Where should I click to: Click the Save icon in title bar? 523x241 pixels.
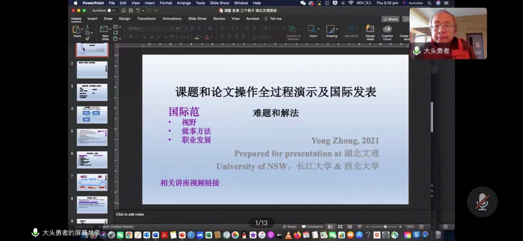tap(130, 10)
